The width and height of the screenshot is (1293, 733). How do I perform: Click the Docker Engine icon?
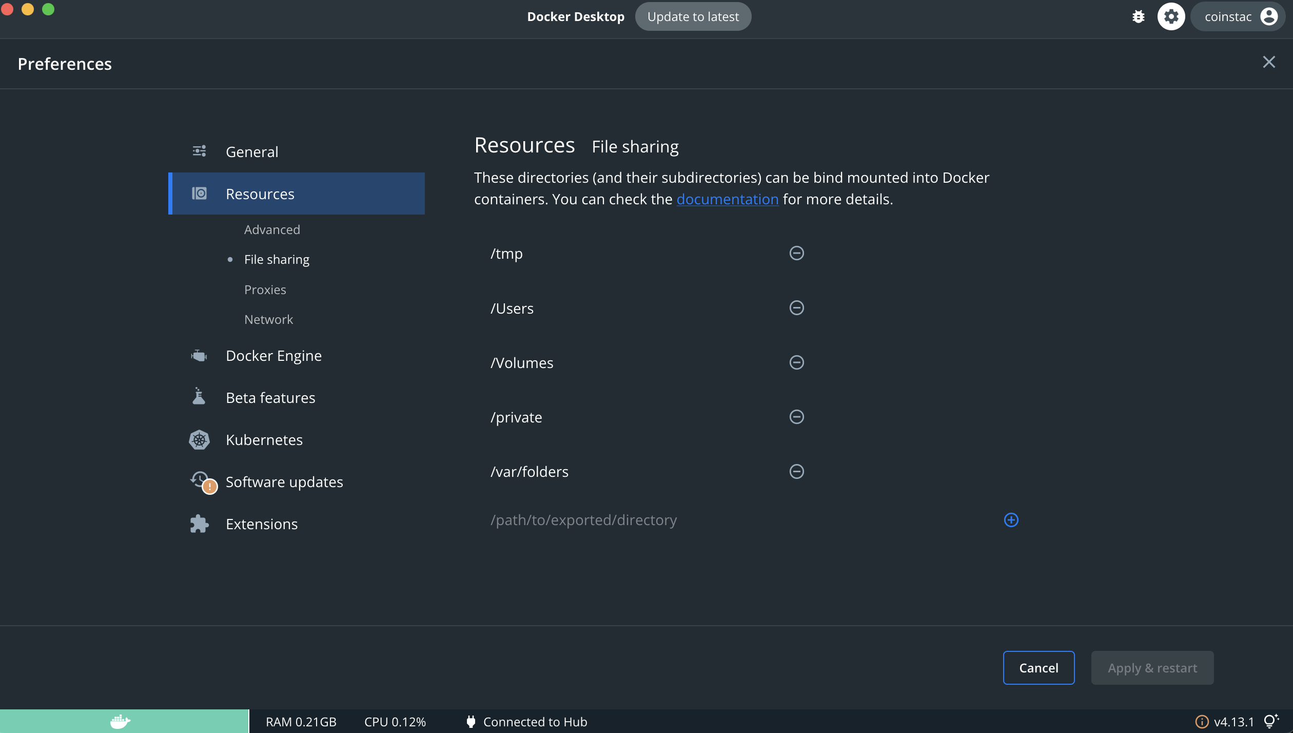199,355
